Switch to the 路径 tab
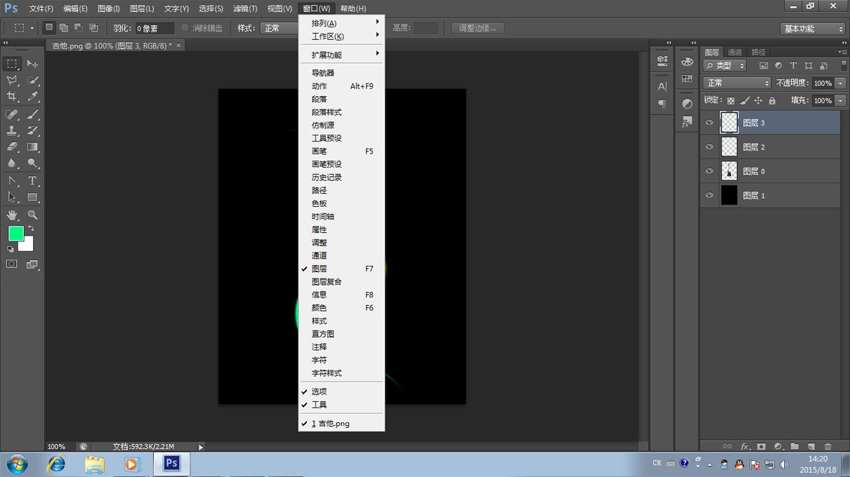850x477 pixels. click(759, 52)
